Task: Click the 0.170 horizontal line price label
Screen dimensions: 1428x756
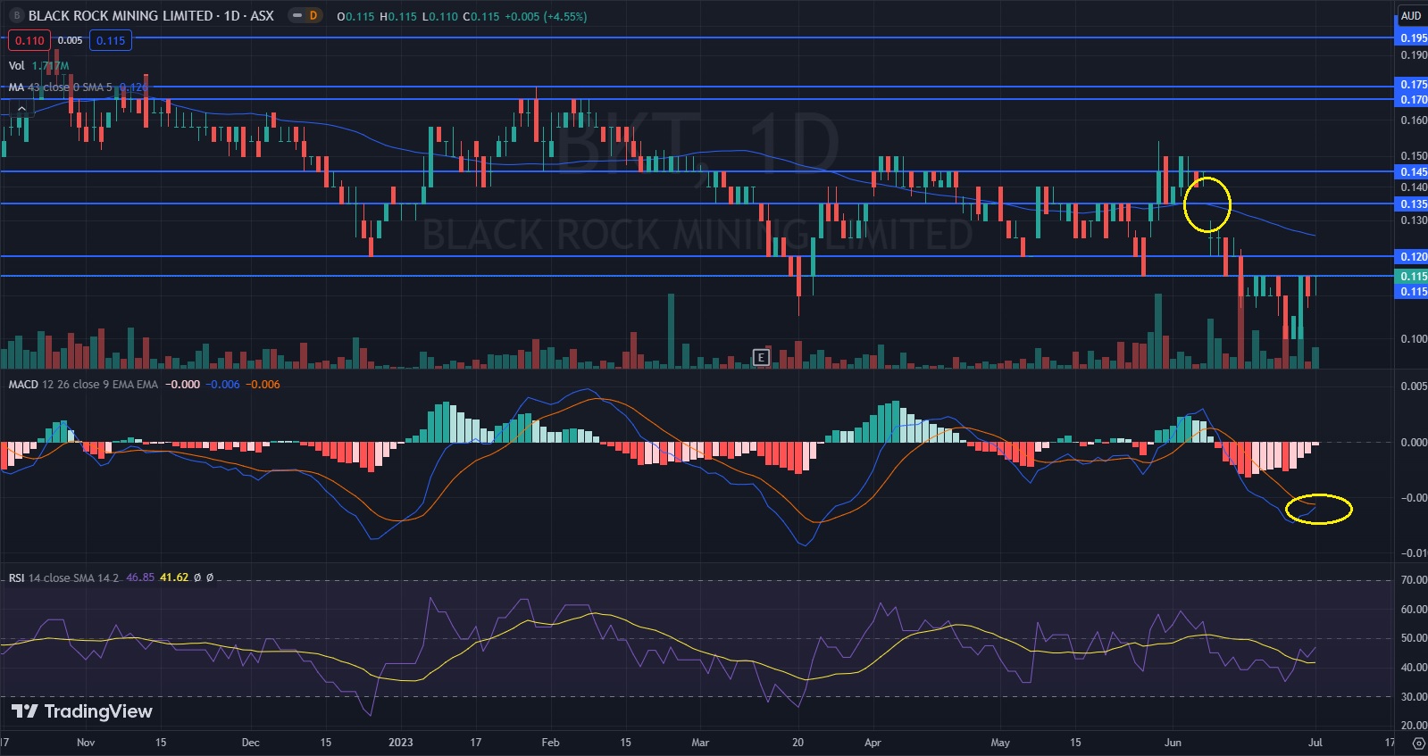Action: pos(1412,100)
